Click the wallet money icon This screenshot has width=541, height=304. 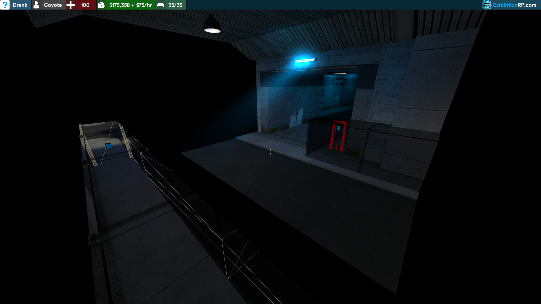101,5
